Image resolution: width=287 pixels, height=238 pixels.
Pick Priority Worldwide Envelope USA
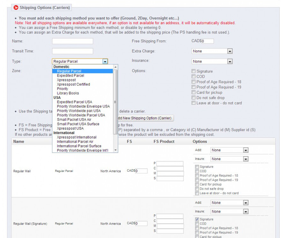[x=83, y=106]
